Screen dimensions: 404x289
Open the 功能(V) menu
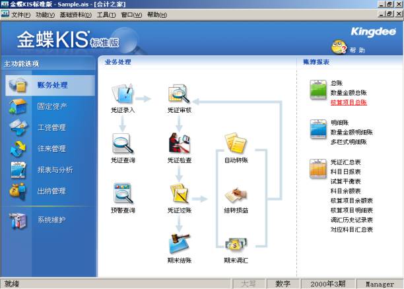[45, 15]
